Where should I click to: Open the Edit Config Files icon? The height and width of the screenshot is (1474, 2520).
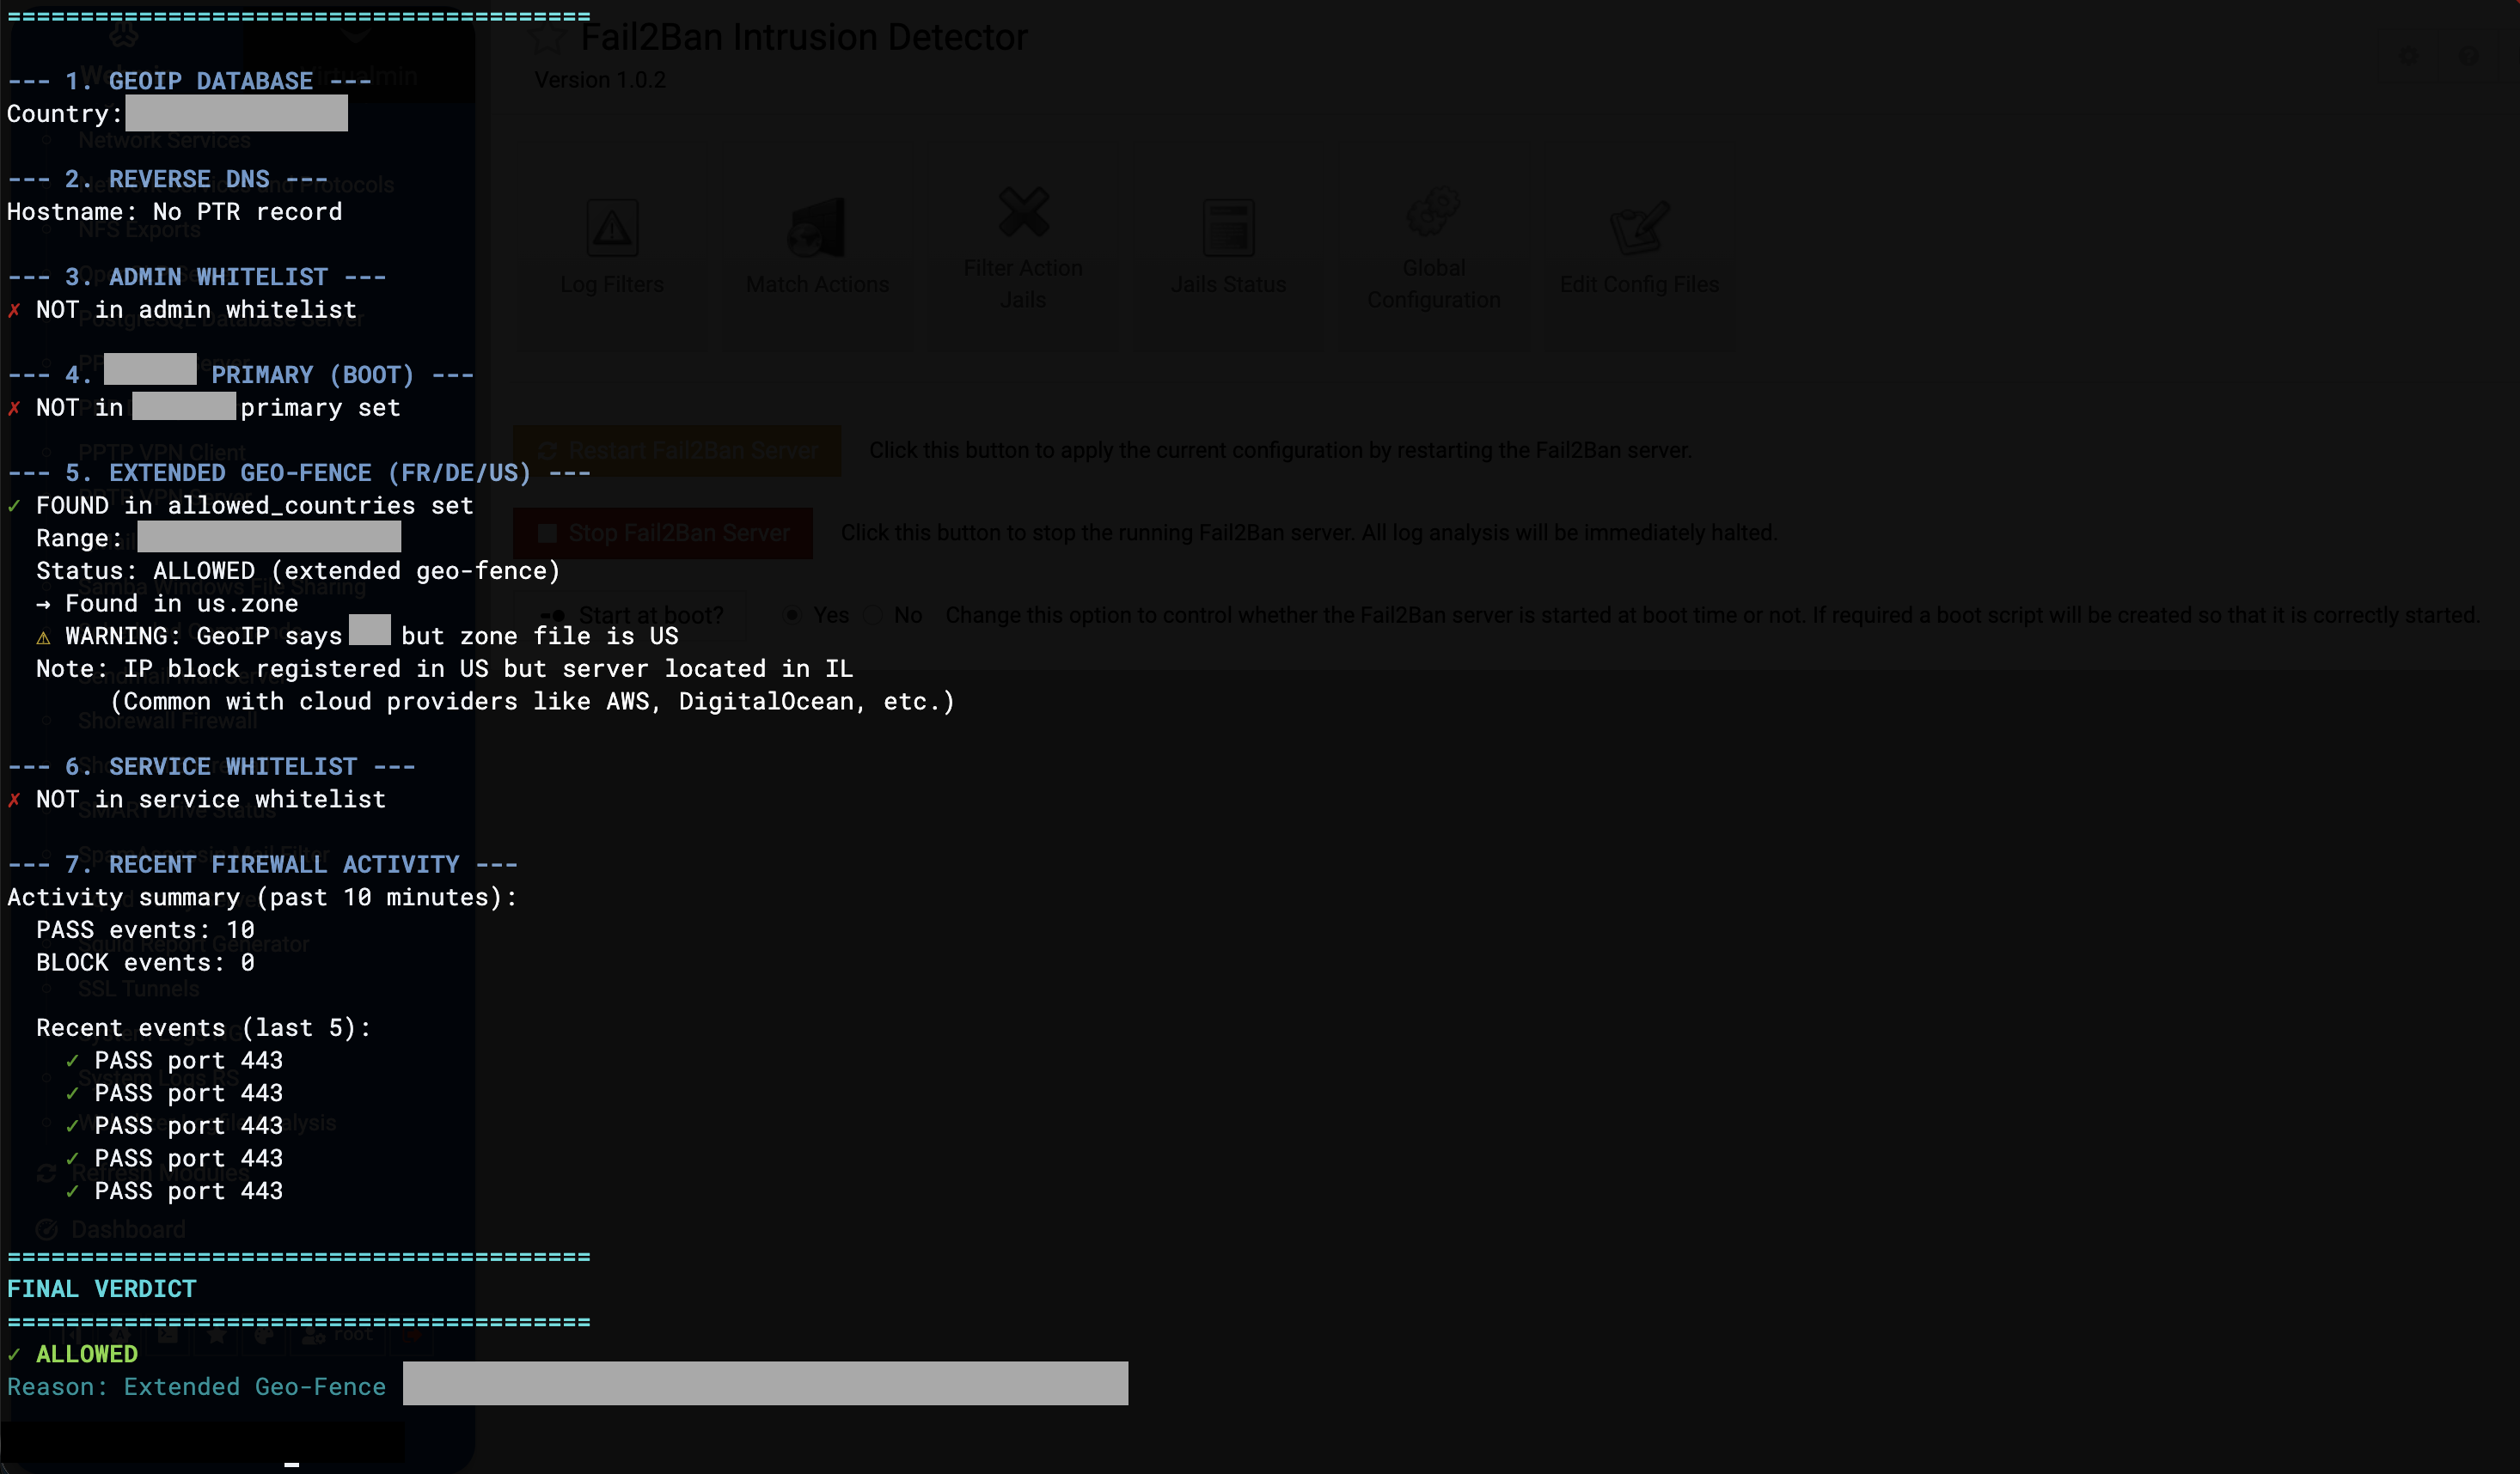click(x=1638, y=228)
